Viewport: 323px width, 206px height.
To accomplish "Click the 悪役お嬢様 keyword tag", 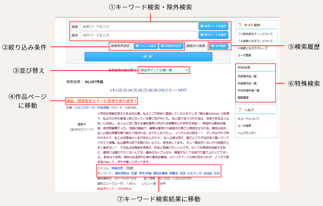I will coord(161,173).
